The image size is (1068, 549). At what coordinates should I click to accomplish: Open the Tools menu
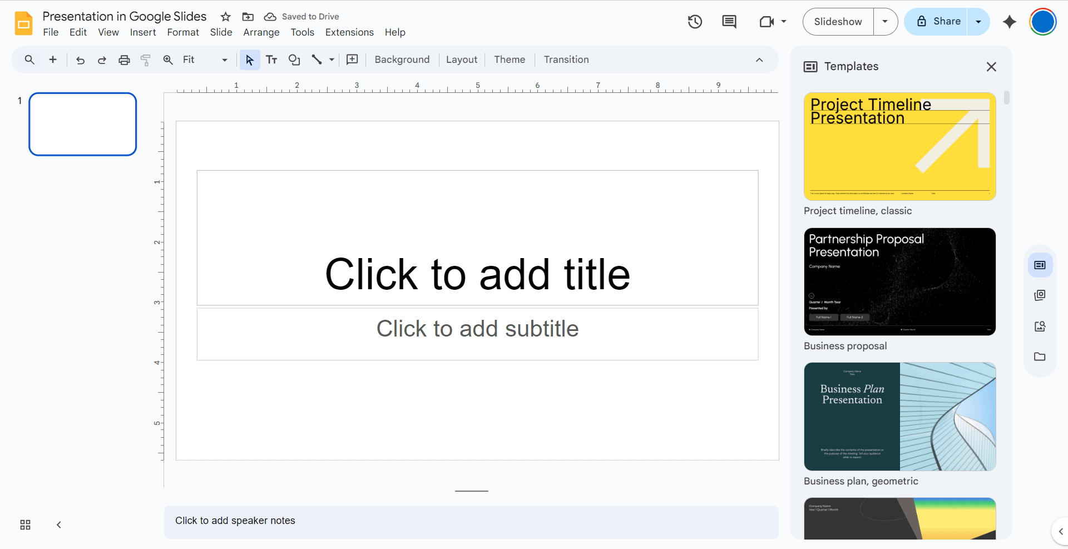[302, 32]
